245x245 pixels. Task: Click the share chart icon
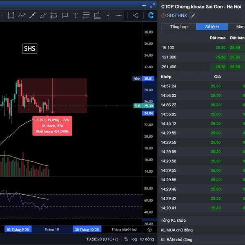135,16
